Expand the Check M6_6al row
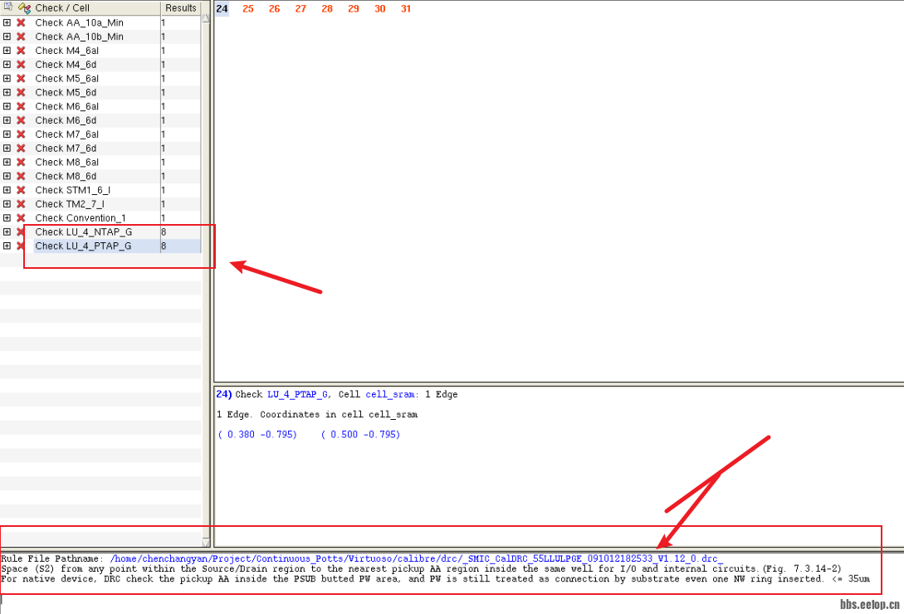The height and width of the screenshot is (614, 904). 7,106
